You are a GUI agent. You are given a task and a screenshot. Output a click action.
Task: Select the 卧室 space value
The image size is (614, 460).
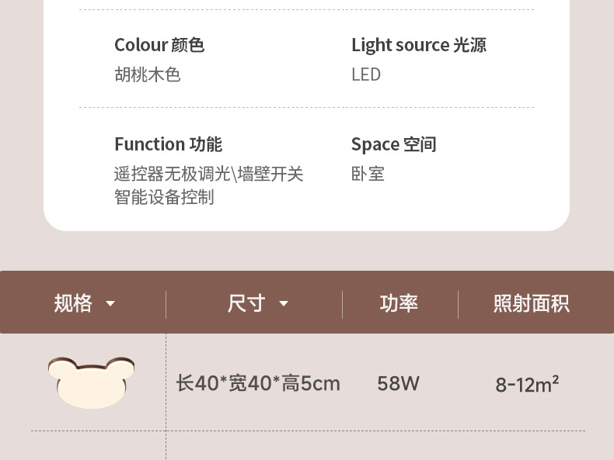368,174
